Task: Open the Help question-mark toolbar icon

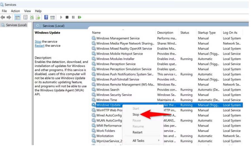Action: (46, 17)
